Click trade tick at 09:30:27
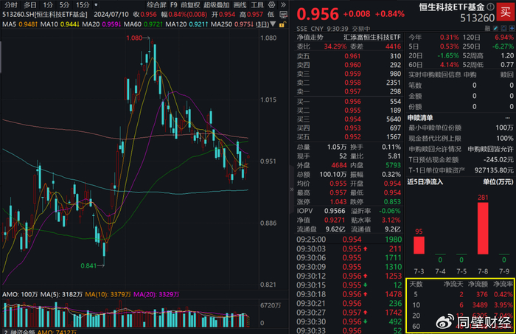516x334 pixels. click(x=349, y=313)
